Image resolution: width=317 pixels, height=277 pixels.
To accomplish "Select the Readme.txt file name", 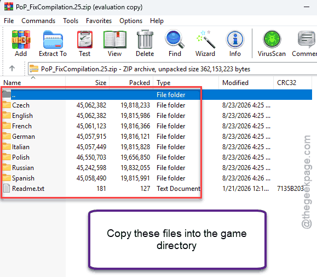I will [x=28, y=189].
